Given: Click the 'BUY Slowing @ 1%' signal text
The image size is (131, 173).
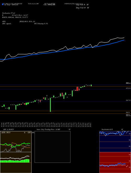Looking at the screenshot, I should 41,24.
